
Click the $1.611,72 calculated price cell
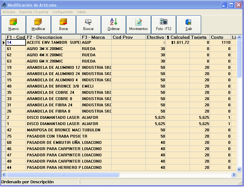click(178, 43)
